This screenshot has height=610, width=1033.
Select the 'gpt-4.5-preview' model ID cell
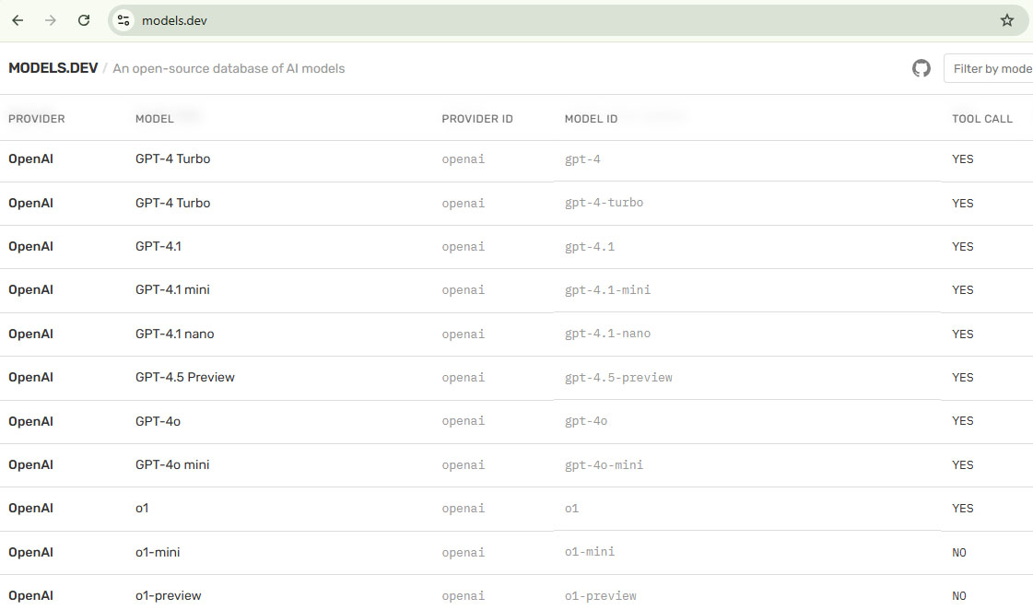click(618, 378)
